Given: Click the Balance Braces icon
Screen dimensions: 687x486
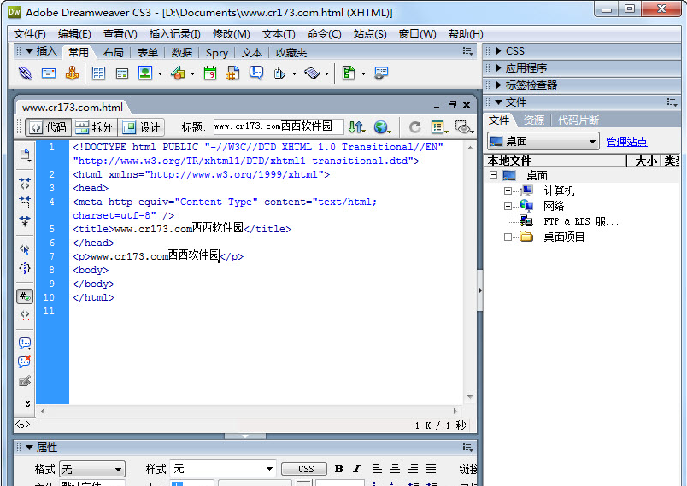Looking at the screenshot, I should click(25, 268).
